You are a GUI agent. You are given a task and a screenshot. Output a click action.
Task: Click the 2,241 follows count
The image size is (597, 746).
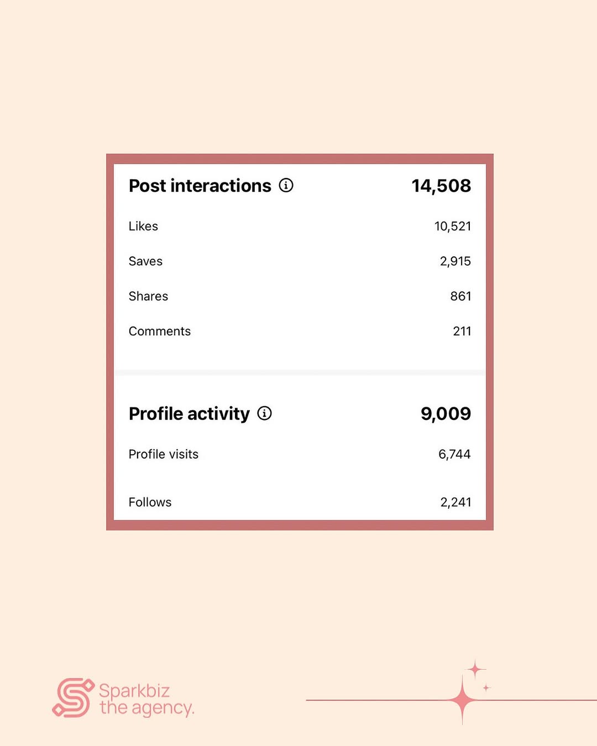point(455,502)
